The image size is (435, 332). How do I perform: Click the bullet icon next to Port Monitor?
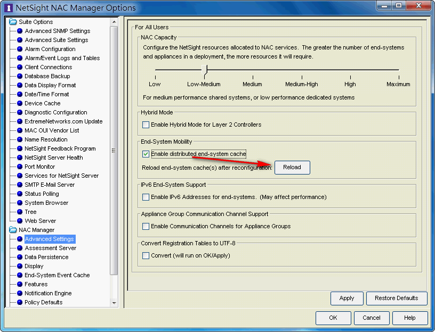20,167
